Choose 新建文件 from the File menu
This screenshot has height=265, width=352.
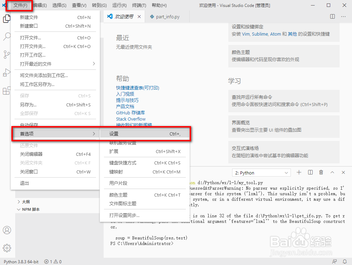coord(55,17)
